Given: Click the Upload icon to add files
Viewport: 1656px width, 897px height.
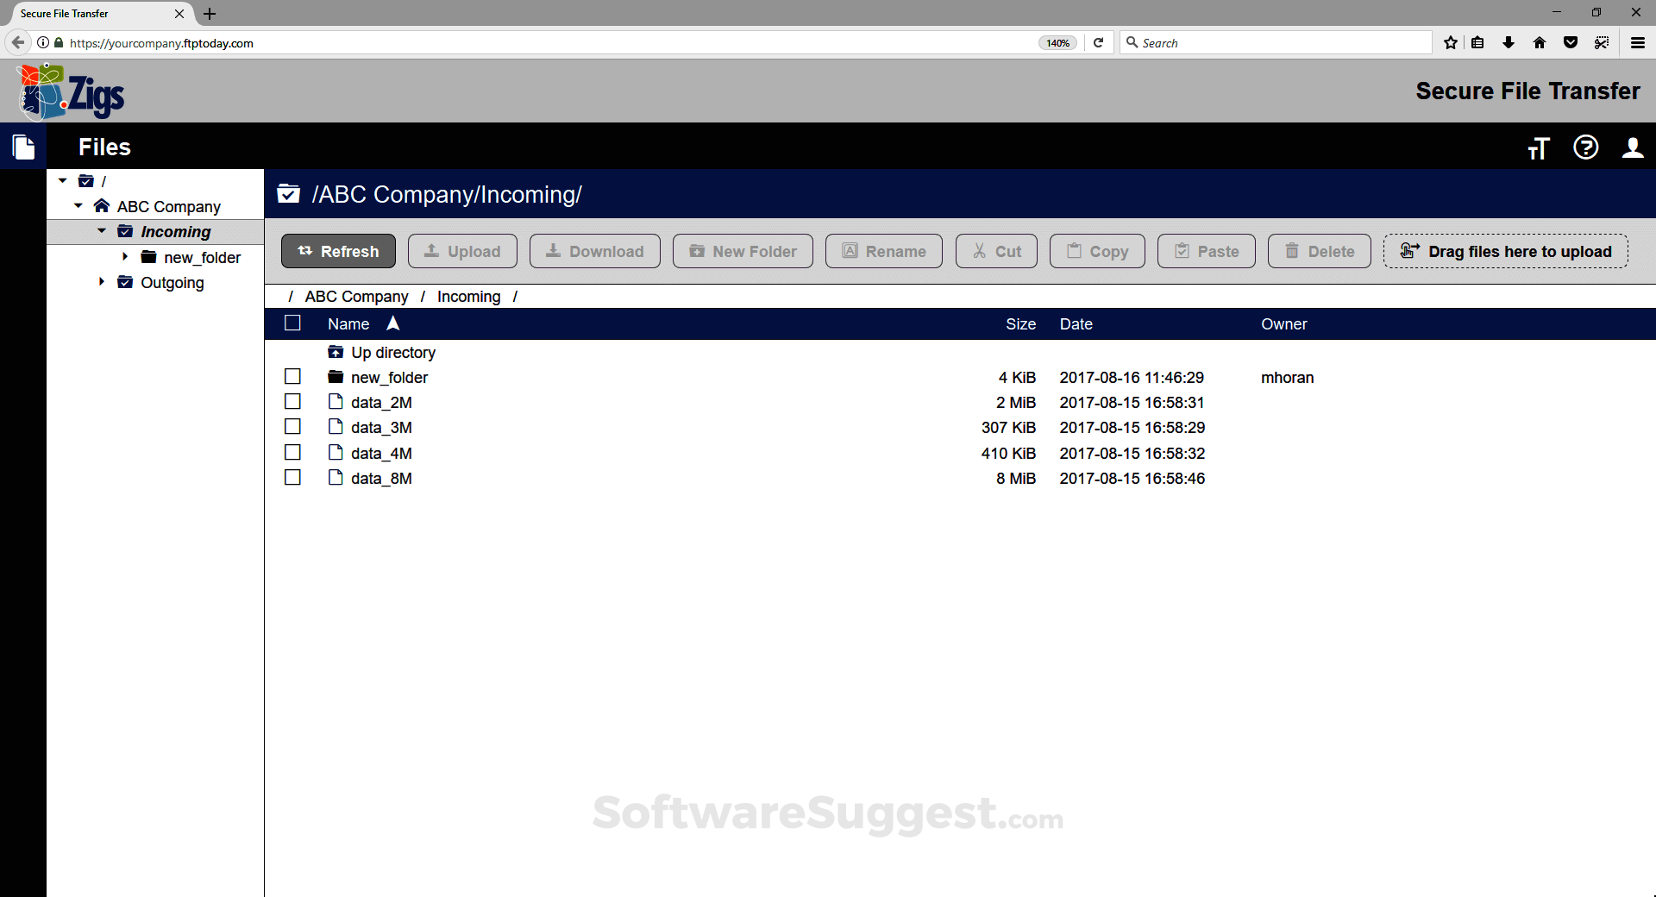Looking at the screenshot, I should click(432, 251).
